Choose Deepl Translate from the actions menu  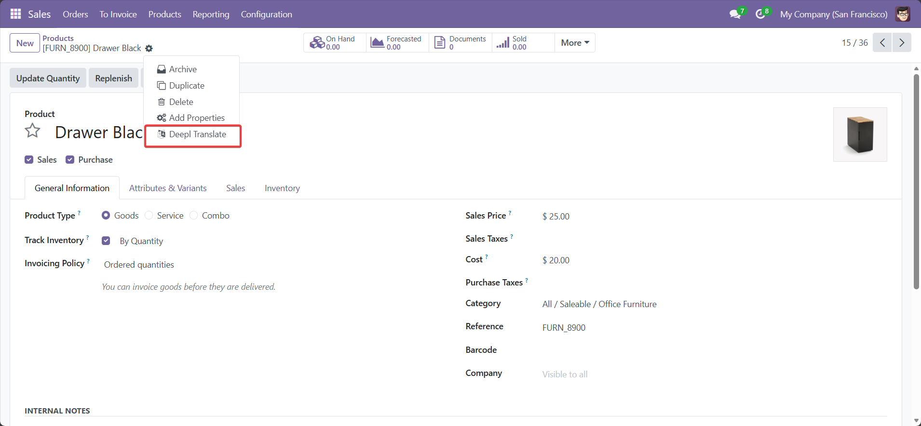(197, 134)
